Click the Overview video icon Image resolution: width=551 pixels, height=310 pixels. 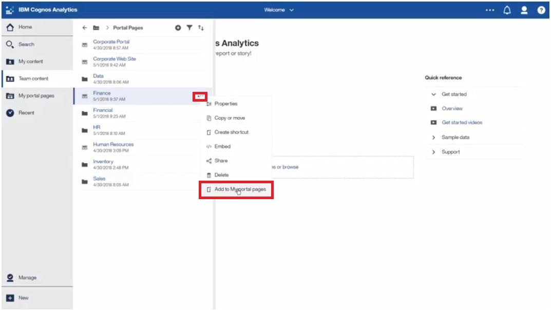click(433, 108)
